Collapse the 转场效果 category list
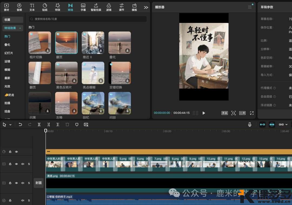This screenshot has width=292, height=205. 13,28
